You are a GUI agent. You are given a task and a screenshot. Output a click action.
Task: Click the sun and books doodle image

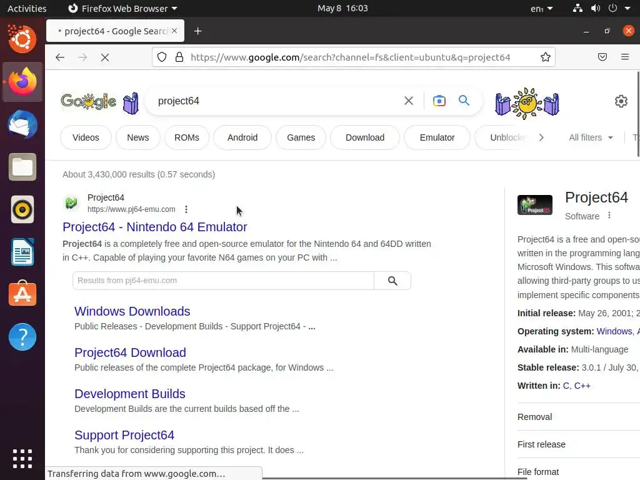click(527, 103)
